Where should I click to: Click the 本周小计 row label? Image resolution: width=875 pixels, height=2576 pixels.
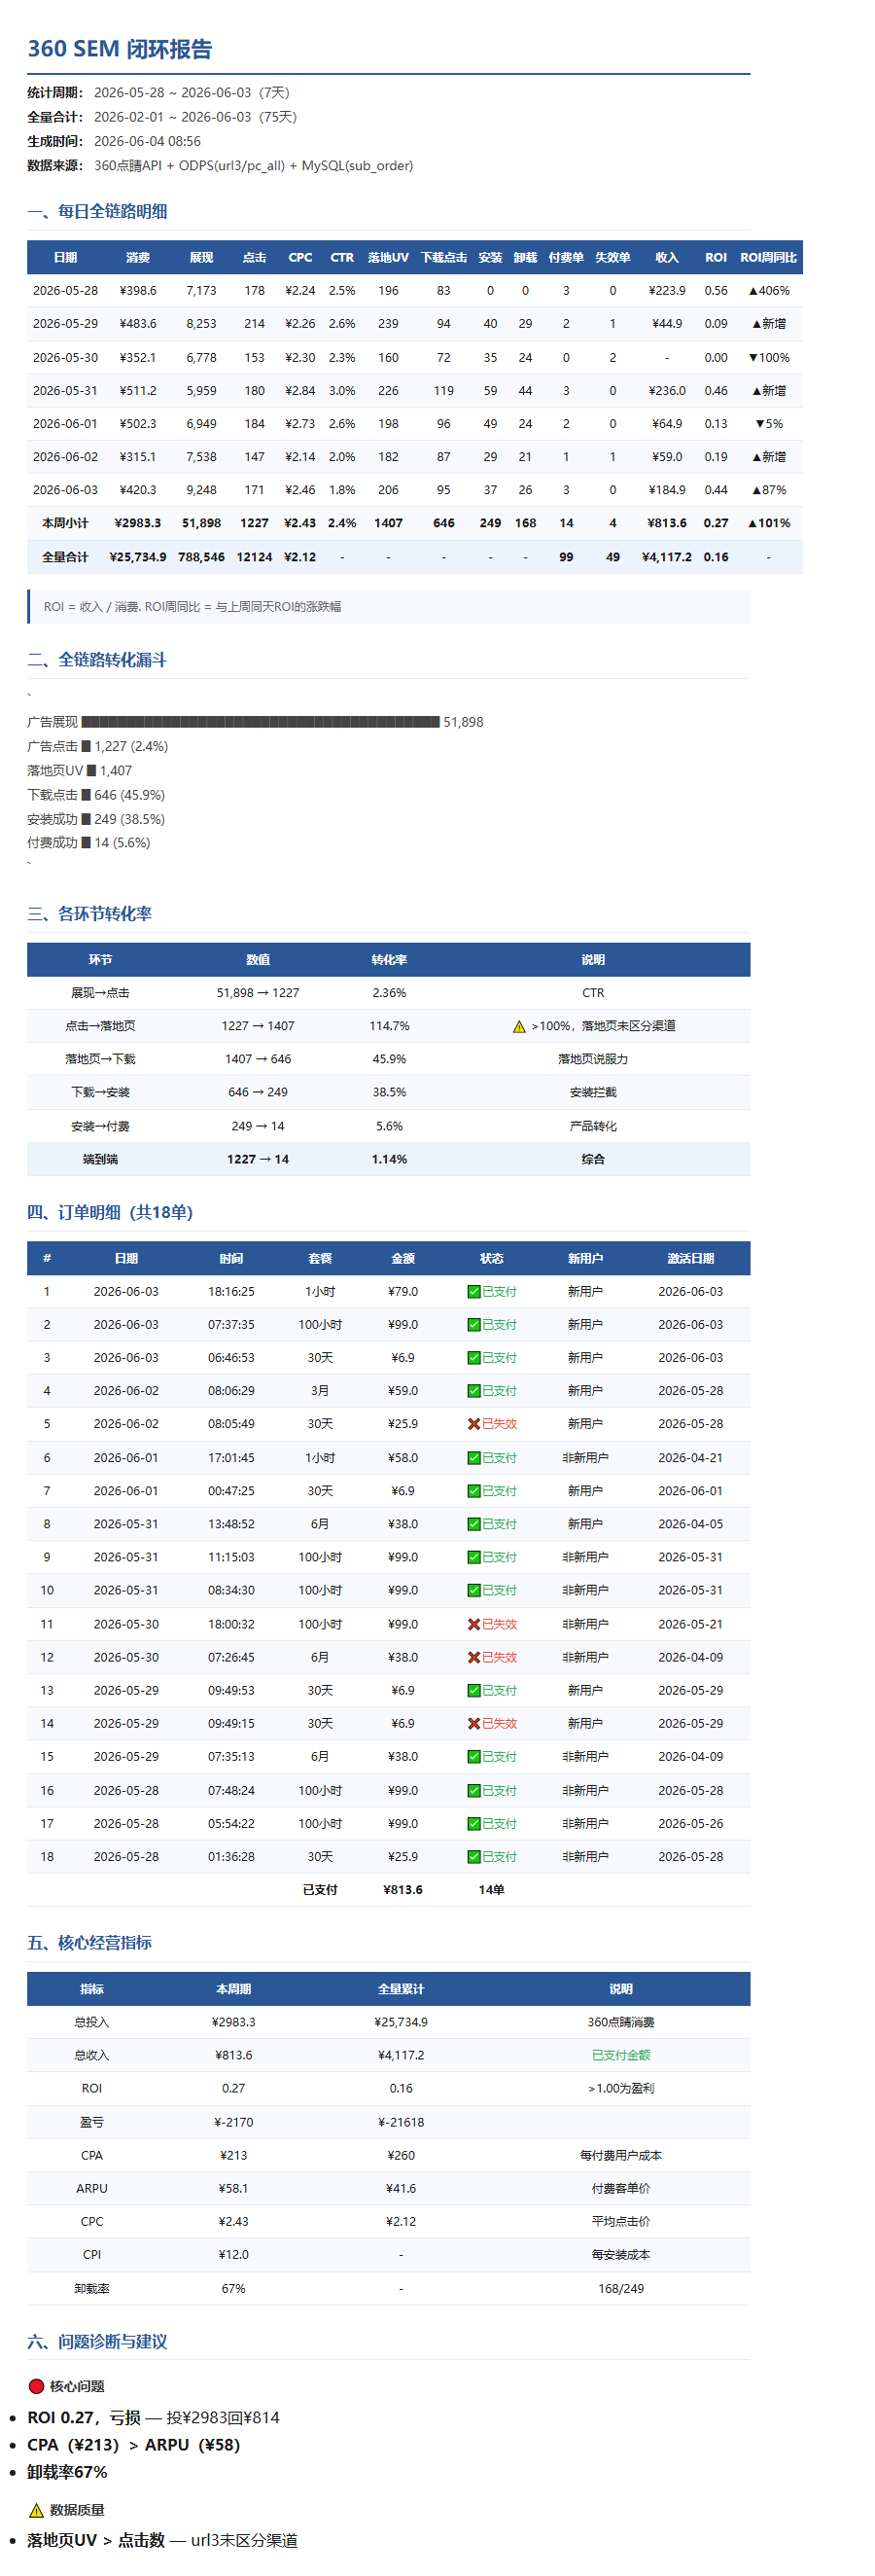tap(65, 523)
